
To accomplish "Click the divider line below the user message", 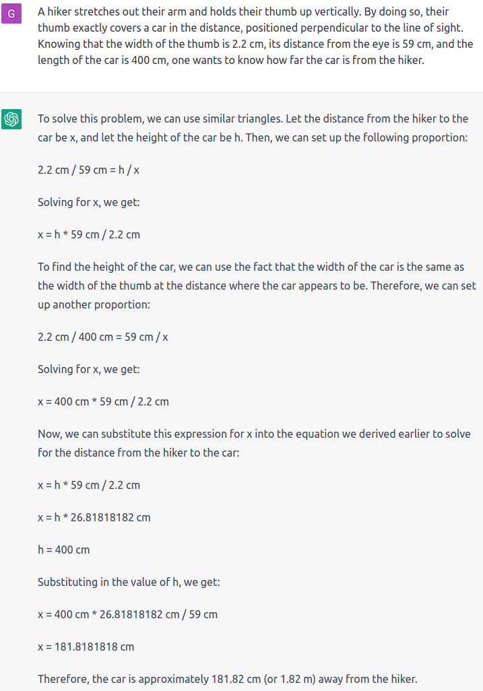I will pos(241,92).
